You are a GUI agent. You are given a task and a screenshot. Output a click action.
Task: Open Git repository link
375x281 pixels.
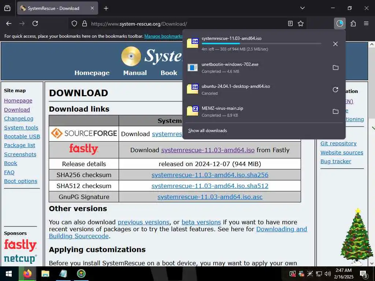coord(338,143)
